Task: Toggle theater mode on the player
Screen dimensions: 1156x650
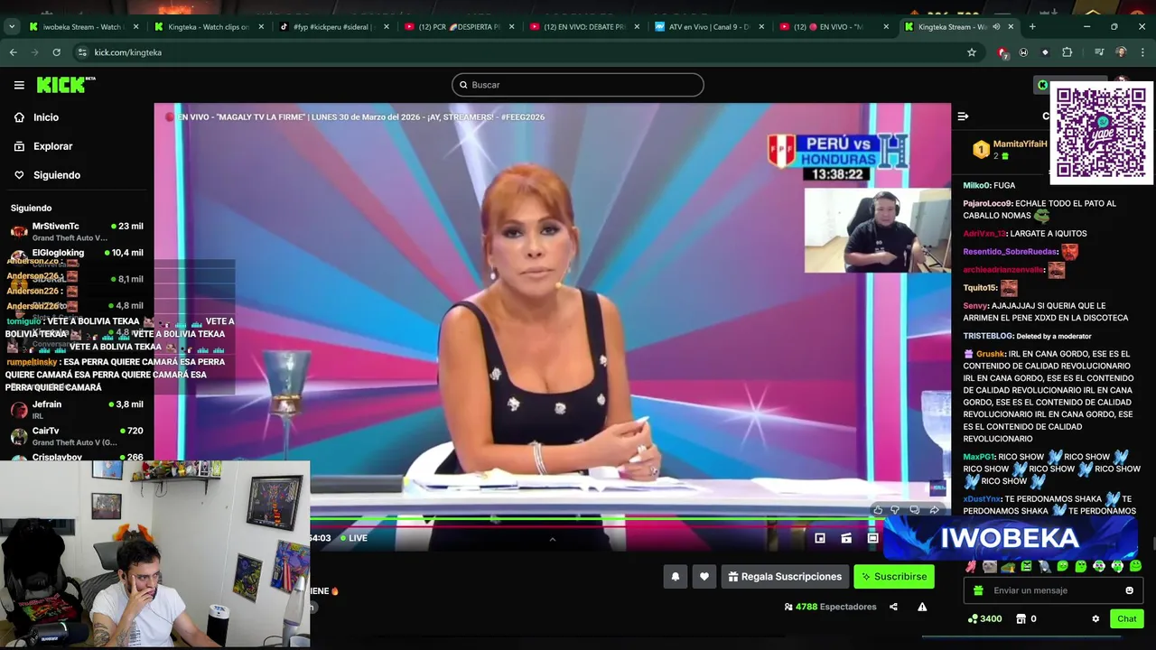Action: (872, 538)
